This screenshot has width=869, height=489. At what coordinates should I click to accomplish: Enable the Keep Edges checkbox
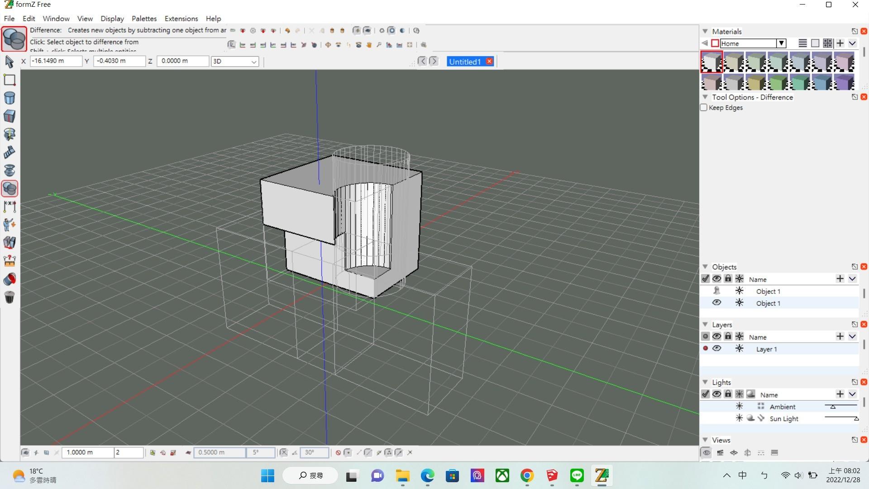click(x=704, y=108)
